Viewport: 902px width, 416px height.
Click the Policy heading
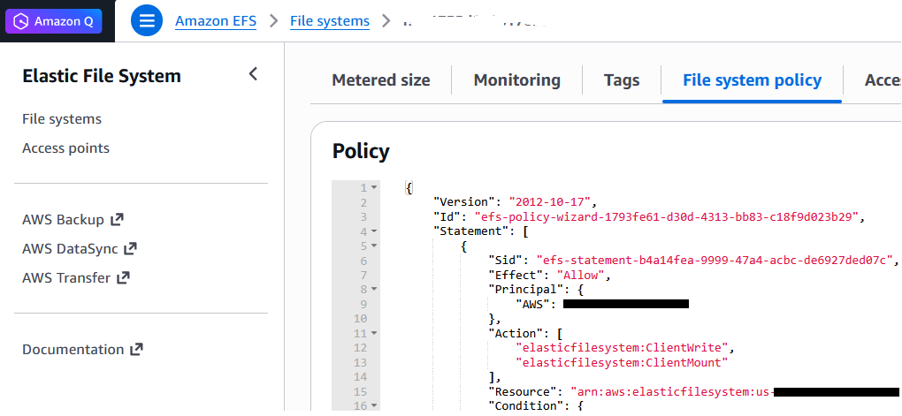(x=361, y=151)
